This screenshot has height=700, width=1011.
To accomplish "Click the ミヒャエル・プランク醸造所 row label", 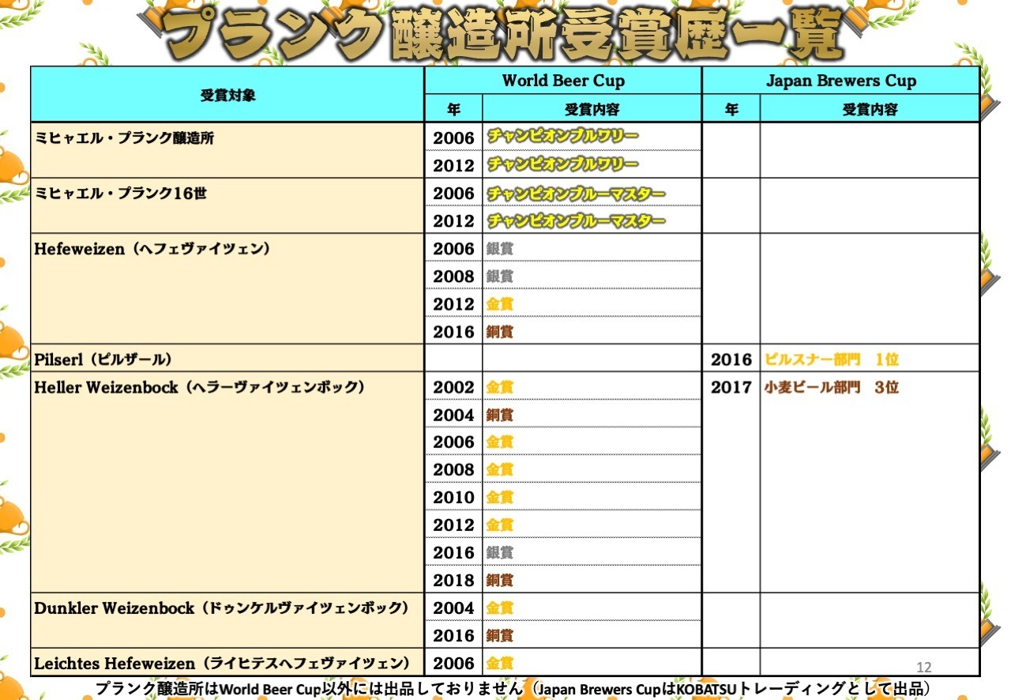I will pos(124,138).
